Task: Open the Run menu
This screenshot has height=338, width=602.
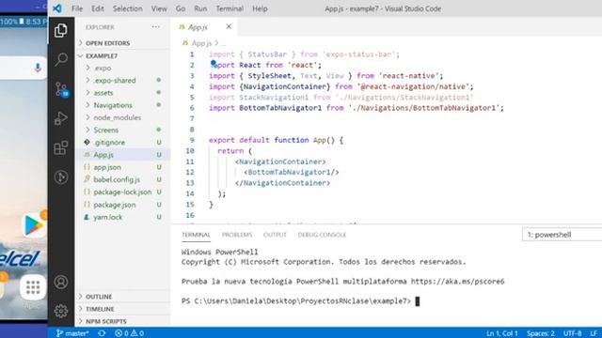Action: [x=200, y=8]
